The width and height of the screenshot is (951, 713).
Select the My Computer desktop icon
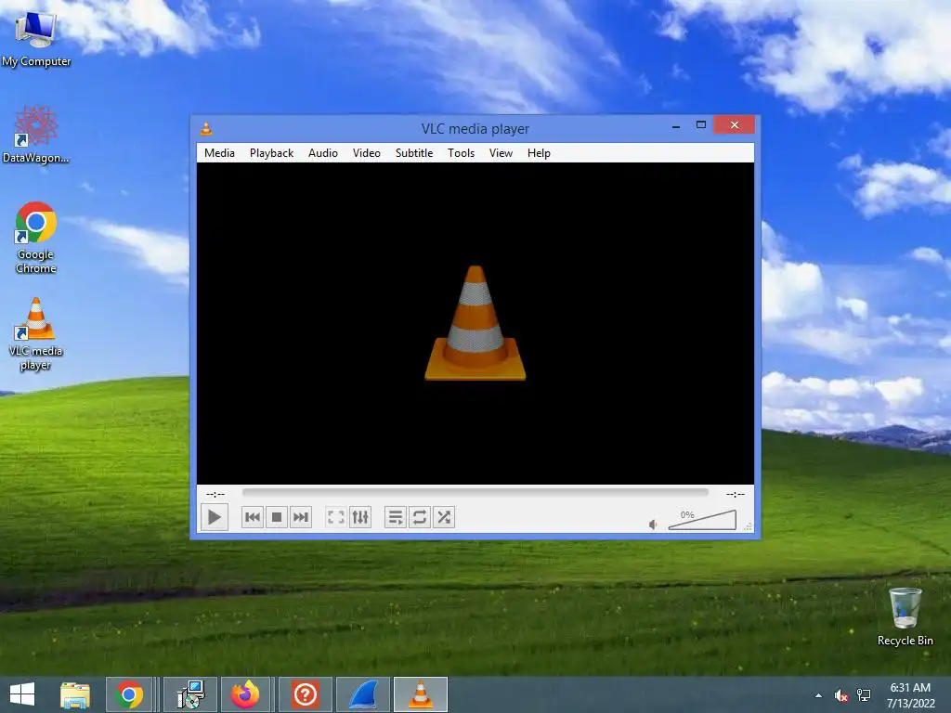(x=36, y=37)
